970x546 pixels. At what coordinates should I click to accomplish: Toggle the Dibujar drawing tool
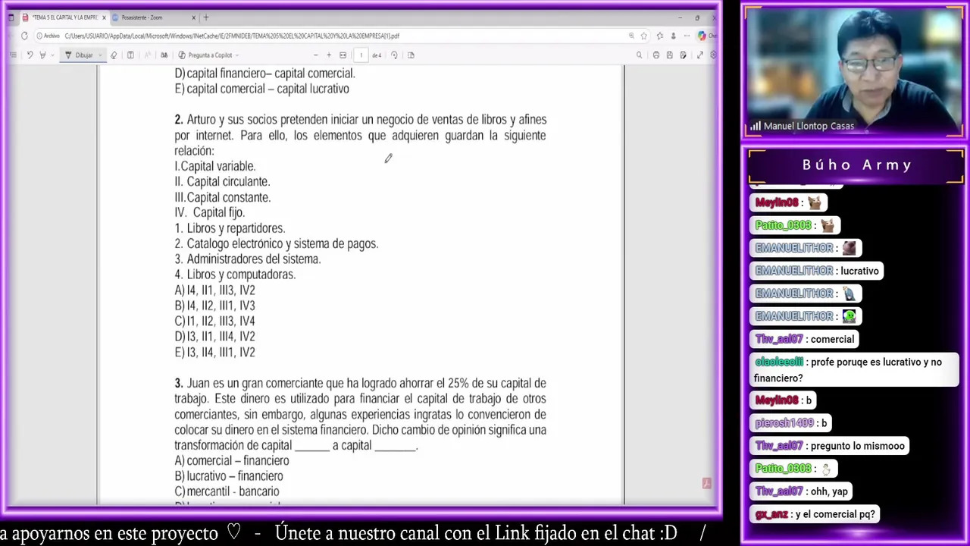(x=78, y=55)
